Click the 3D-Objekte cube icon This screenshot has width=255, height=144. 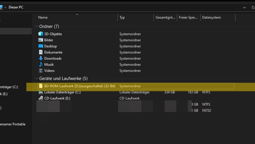pyautogui.click(x=41, y=34)
